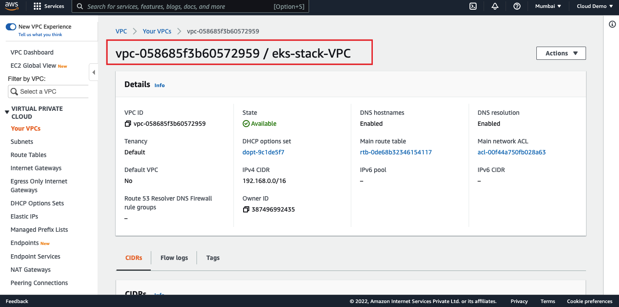Select Your VPCs in sidebar
The height and width of the screenshot is (307, 619).
tap(25, 128)
